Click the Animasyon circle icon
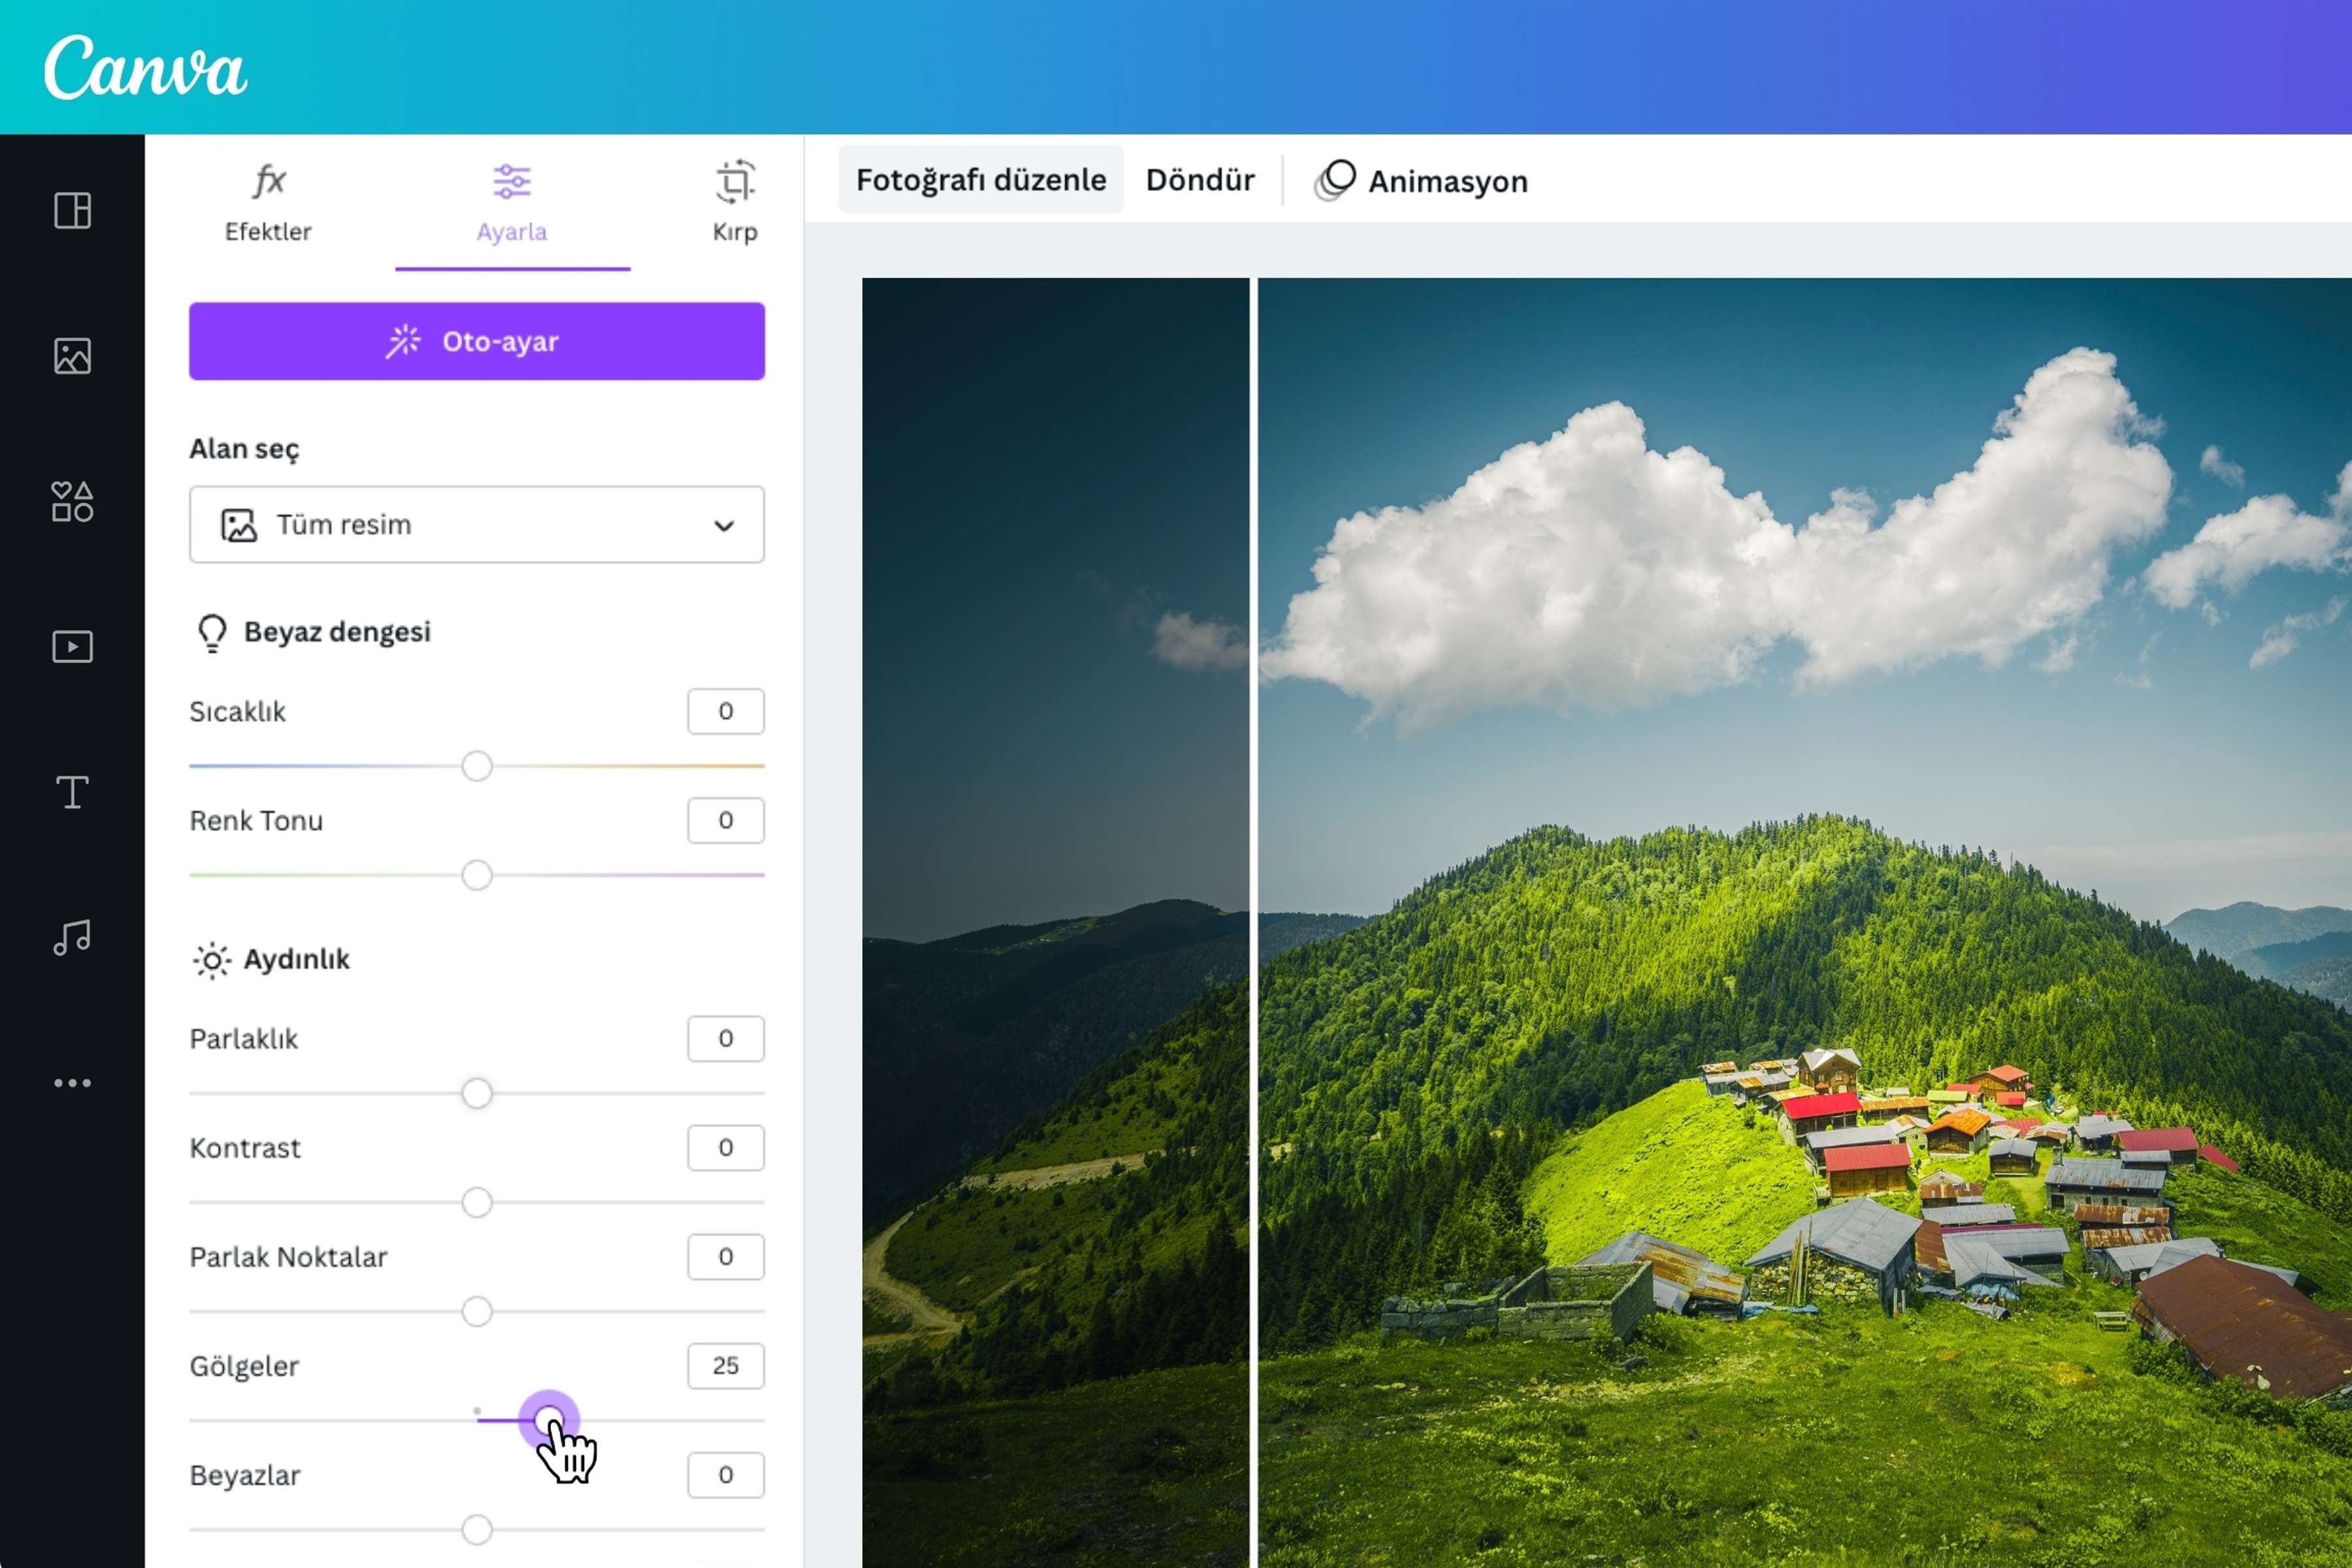This screenshot has width=2352, height=1568. click(1335, 180)
